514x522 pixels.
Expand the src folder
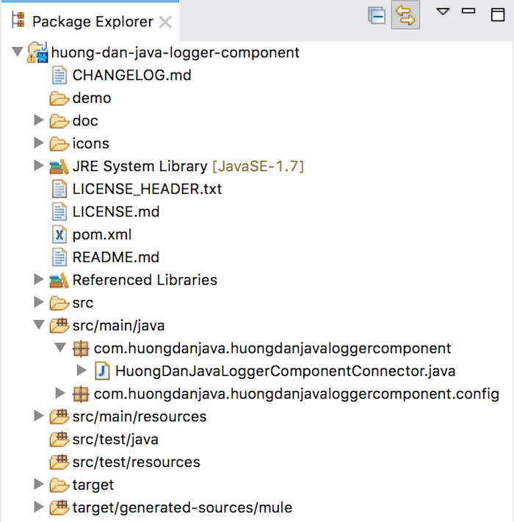[x=39, y=302]
